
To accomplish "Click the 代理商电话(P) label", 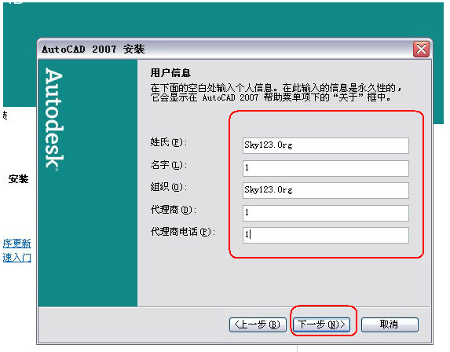I will [x=183, y=232].
